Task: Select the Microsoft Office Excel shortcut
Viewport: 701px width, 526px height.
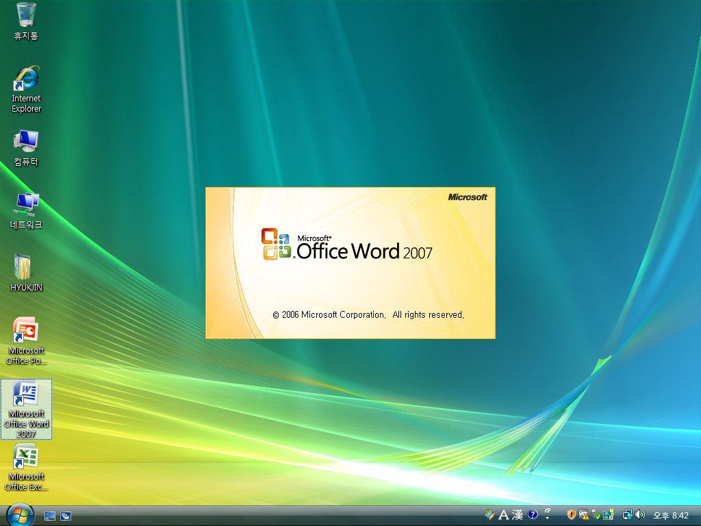Action: 26,467
